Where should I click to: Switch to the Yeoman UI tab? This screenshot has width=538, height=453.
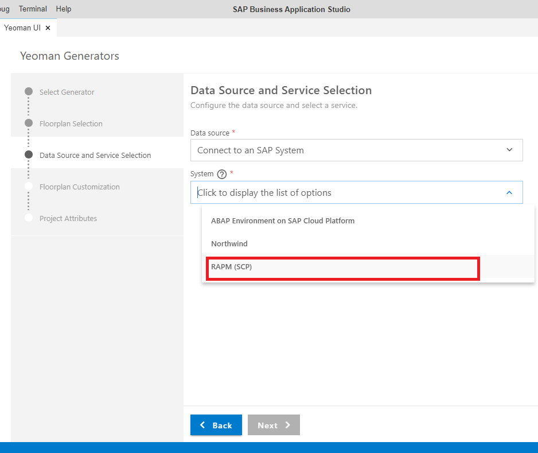23,27
